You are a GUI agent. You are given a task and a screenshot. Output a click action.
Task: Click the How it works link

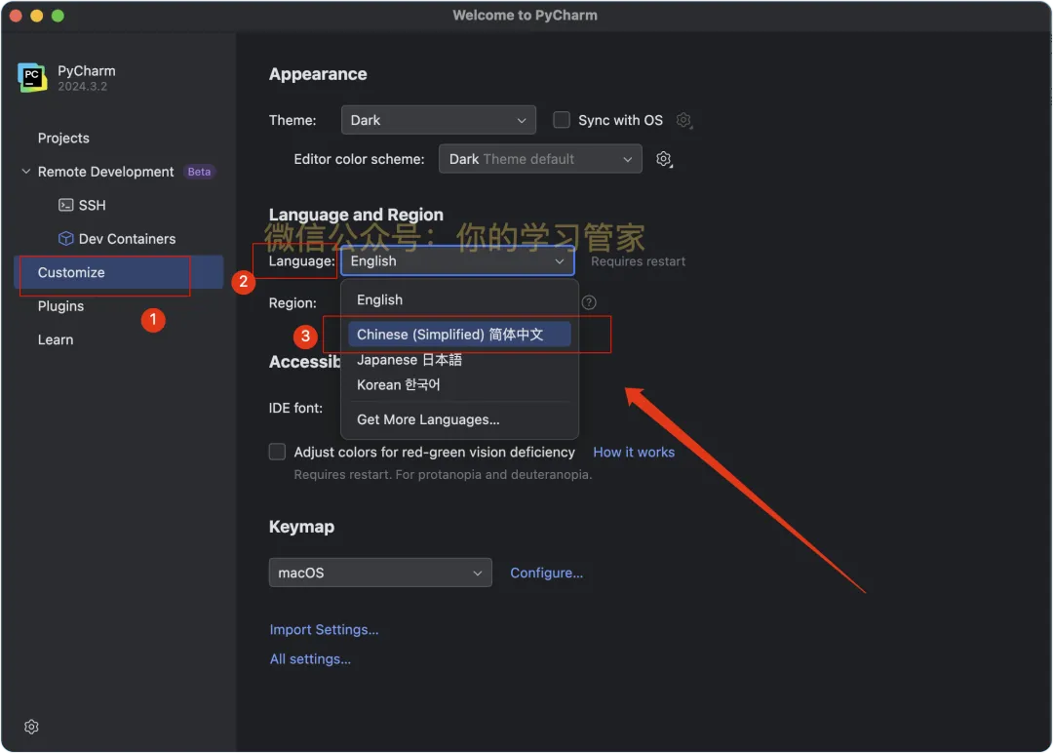634,452
